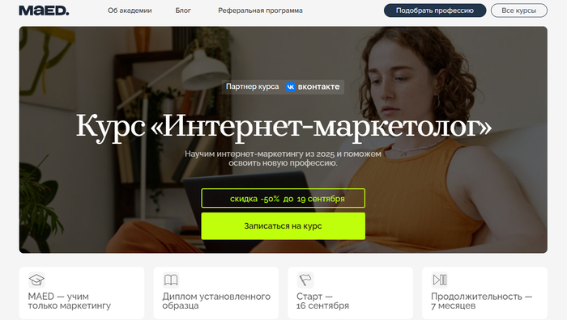Select the MAED учим только маркетингу card

(82, 293)
